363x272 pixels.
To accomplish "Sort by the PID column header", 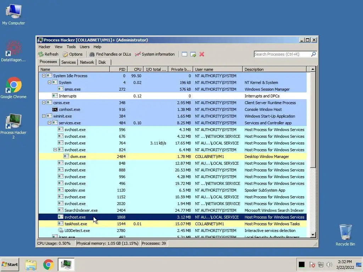I will (118, 69).
